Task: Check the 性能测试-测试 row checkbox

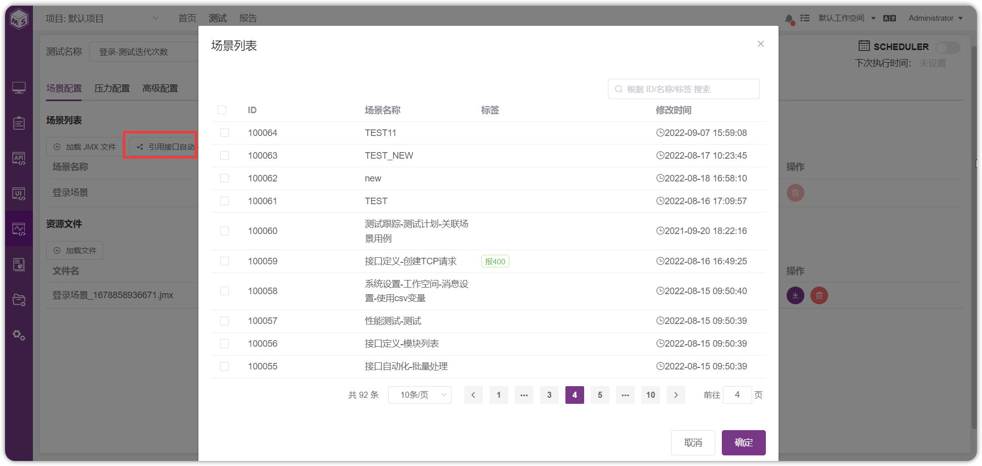Action: click(x=224, y=321)
